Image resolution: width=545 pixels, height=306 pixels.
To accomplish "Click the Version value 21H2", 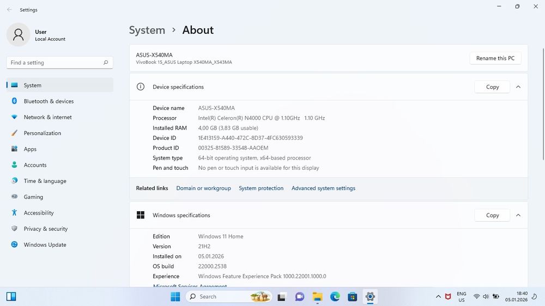I will pos(204,247).
